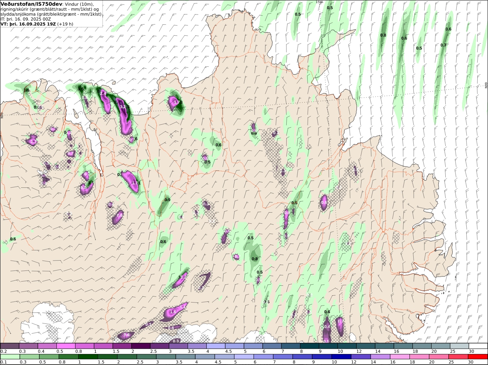Click the upper legend swatch labeled 7
Screen dimensions: 488x365
[290, 346]
